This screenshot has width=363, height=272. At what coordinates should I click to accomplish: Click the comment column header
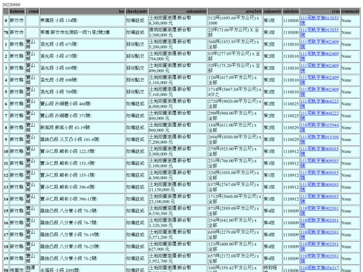coord(350,11)
